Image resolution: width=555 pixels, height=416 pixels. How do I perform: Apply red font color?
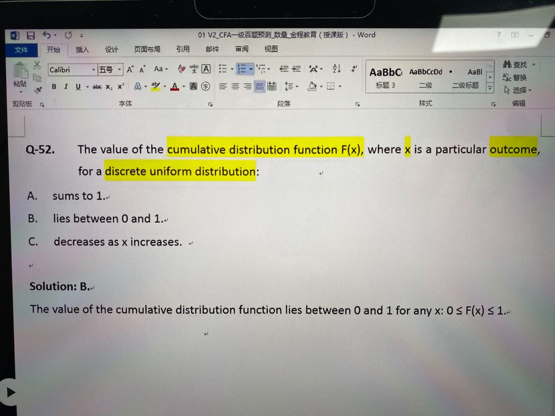tap(175, 86)
